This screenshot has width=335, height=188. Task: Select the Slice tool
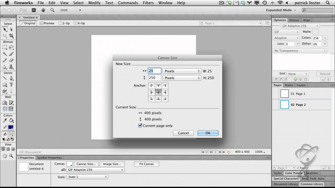[11, 102]
